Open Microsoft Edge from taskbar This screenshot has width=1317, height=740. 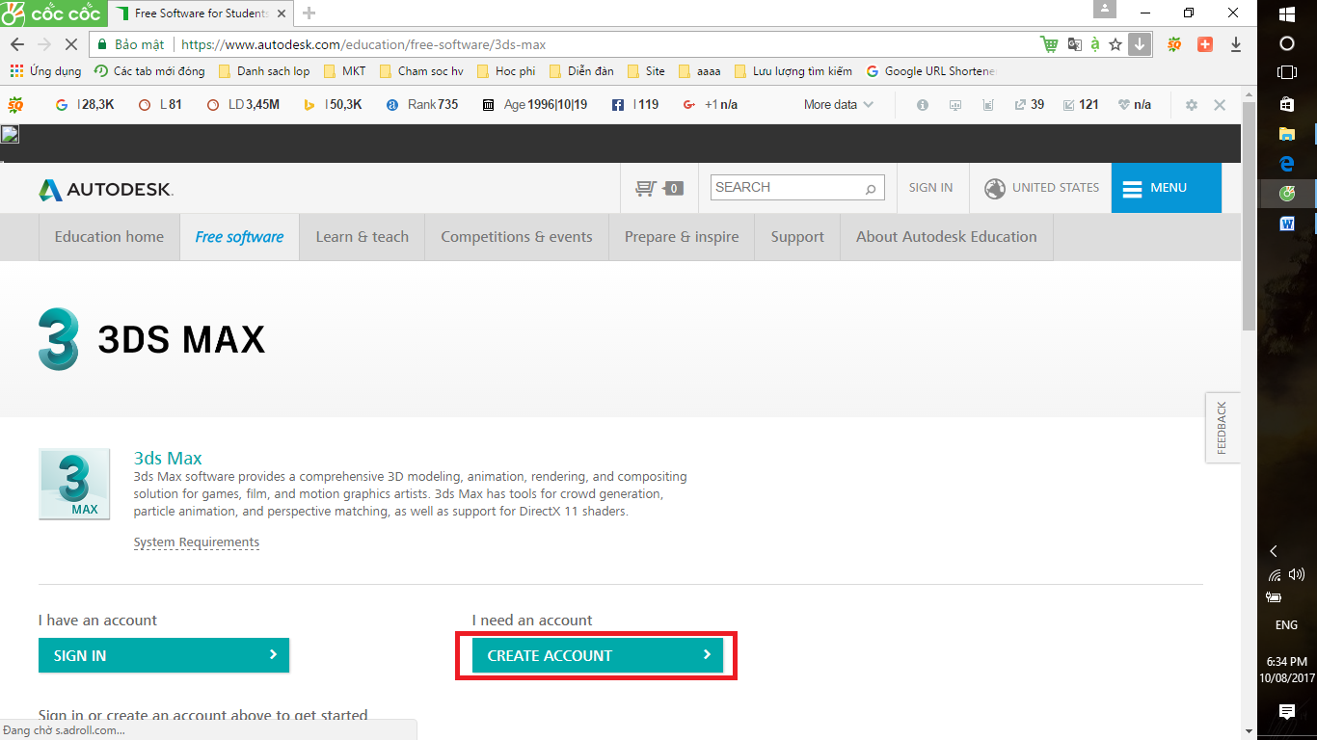[x=1286, y=164]
